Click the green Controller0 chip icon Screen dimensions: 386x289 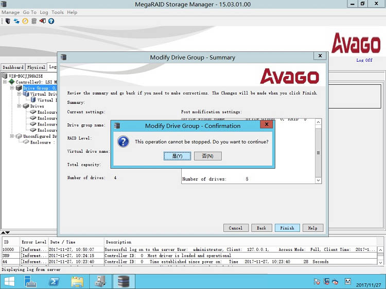click(x=11, y=82)
